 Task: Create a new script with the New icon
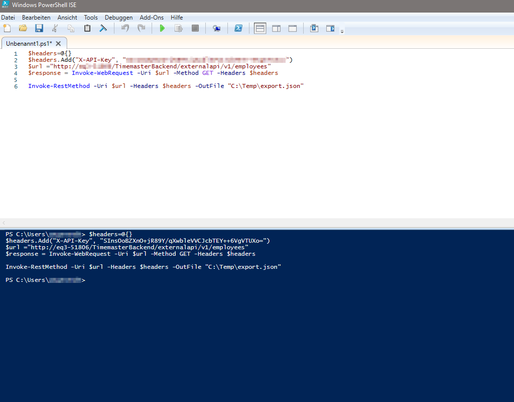pyautogui.click(x=7, y=28)
